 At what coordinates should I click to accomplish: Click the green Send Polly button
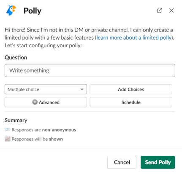pyautogui.click(x=158, y=162)
